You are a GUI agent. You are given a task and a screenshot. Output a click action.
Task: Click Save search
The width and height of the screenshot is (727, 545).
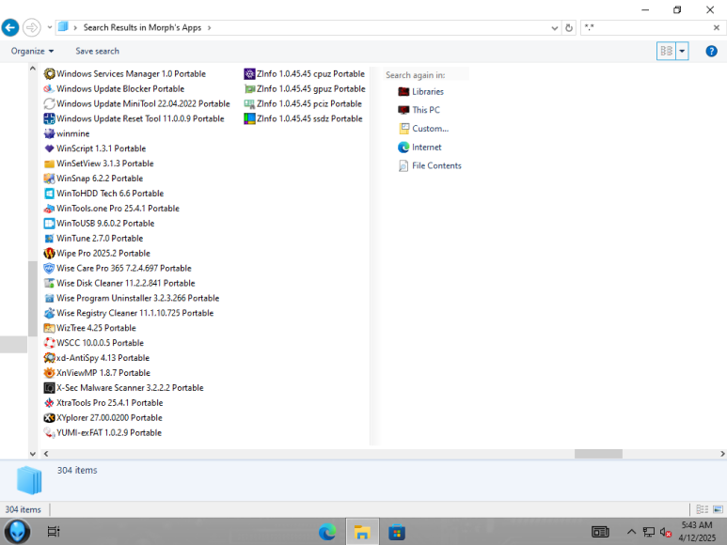[x=98, y=51]
